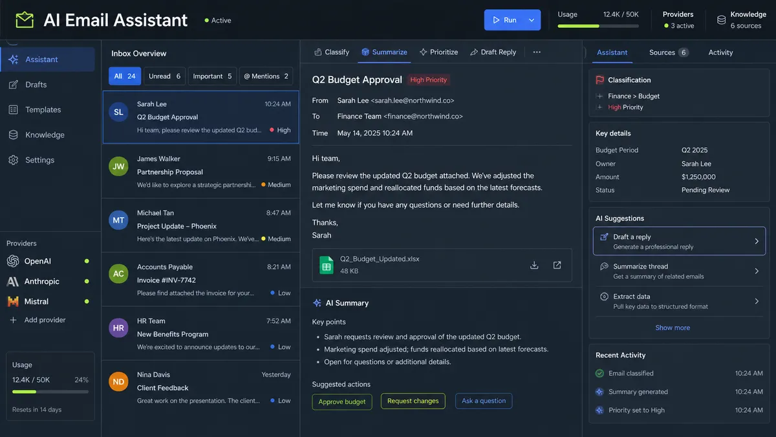Click the Draft a reply suggestion icon

[x=604, y=237]
